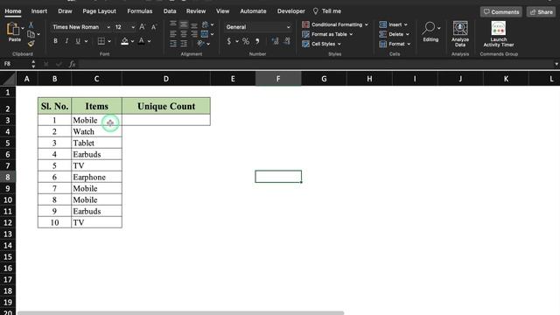Screen dimensions: 560x315
Task: Click the Tell me search box
Action: [x=327, y=11]
